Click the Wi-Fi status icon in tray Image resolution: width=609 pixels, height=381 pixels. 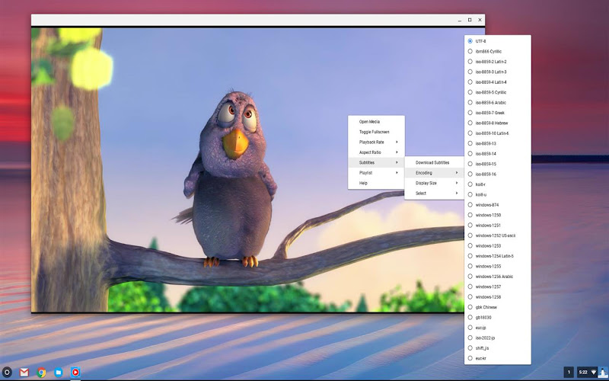click(x=594, y=373)
